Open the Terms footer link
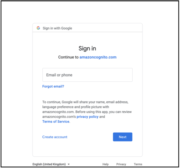The image size is (180, 168). click(138, 164)
